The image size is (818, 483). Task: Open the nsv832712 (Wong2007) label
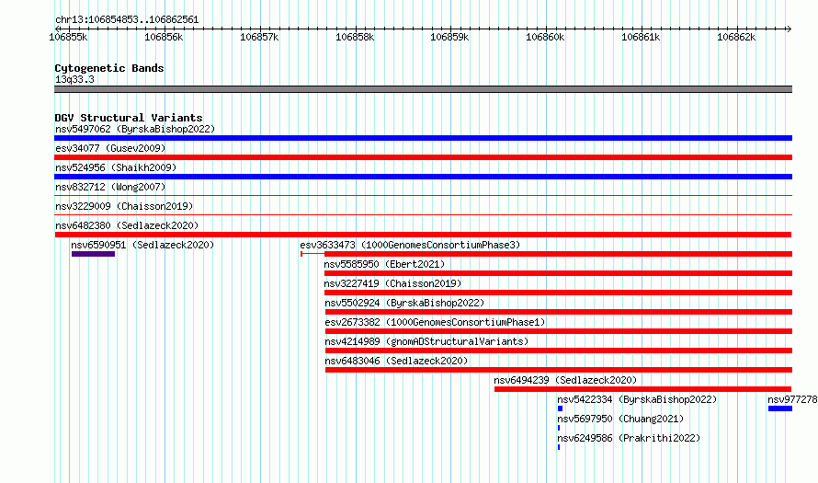click(110, 187)
